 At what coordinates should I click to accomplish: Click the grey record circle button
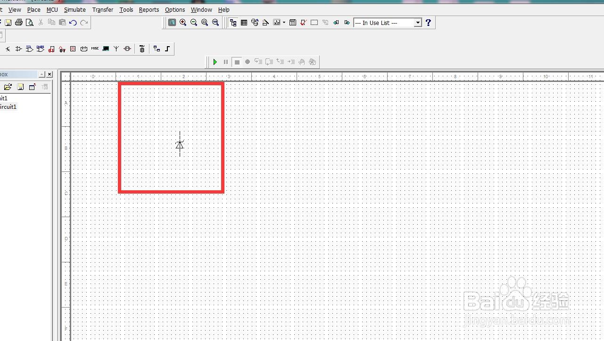tap(248, 62)
